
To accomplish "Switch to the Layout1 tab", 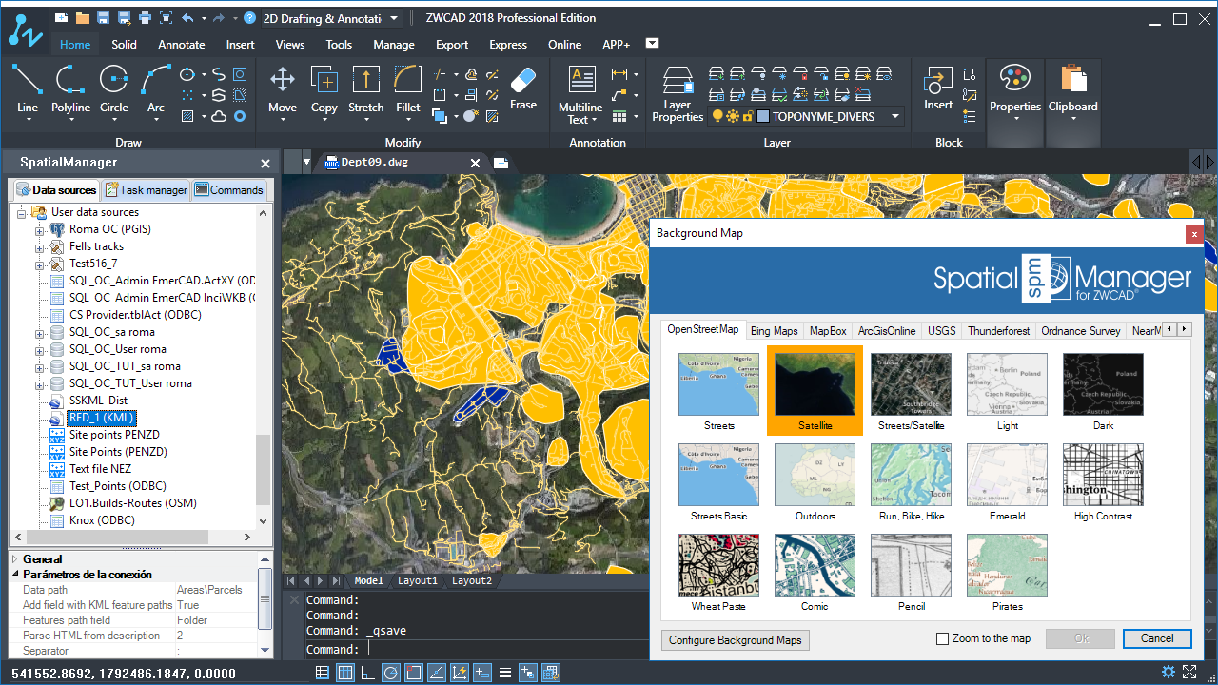I will coord(418,580).
